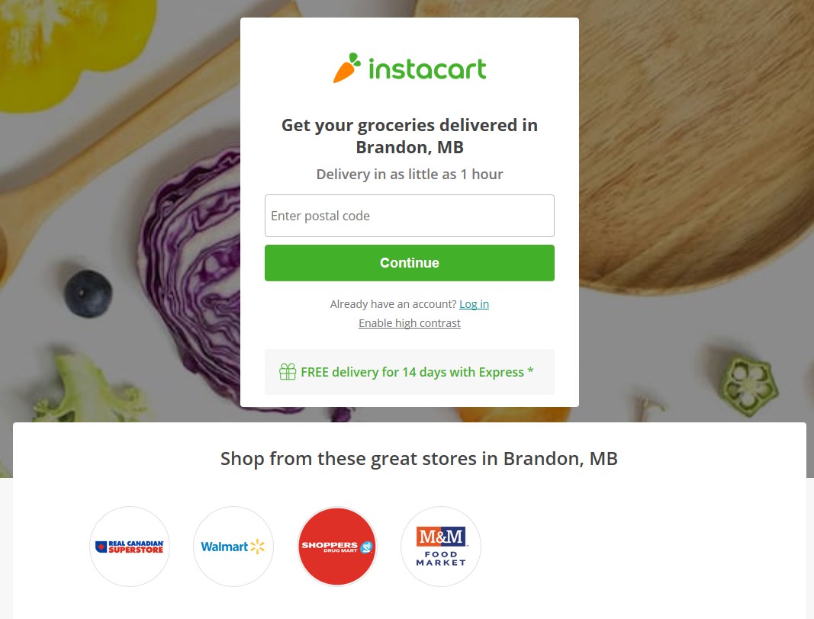Follow the Log in link
This screenshot has height=619, width=814.
point(474,304)
